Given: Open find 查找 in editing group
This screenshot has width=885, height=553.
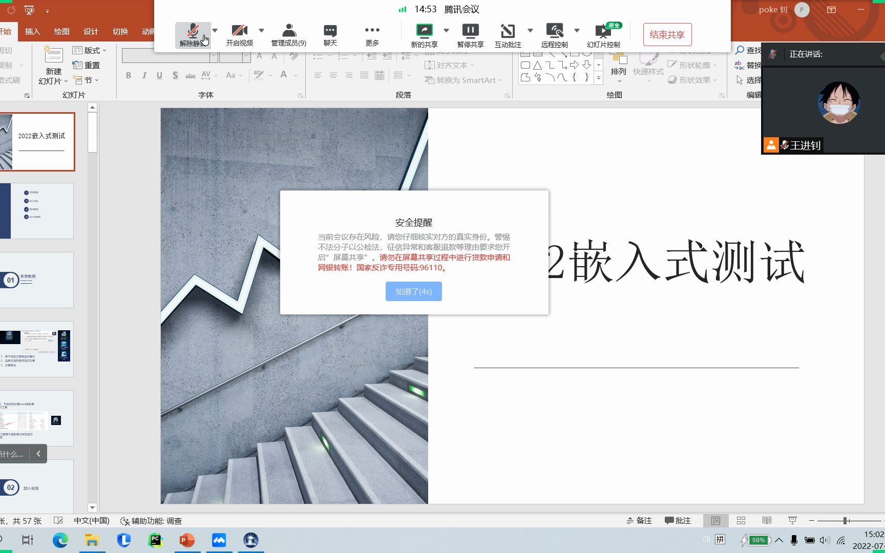Looking at the screenshot, I should (749, 50).
